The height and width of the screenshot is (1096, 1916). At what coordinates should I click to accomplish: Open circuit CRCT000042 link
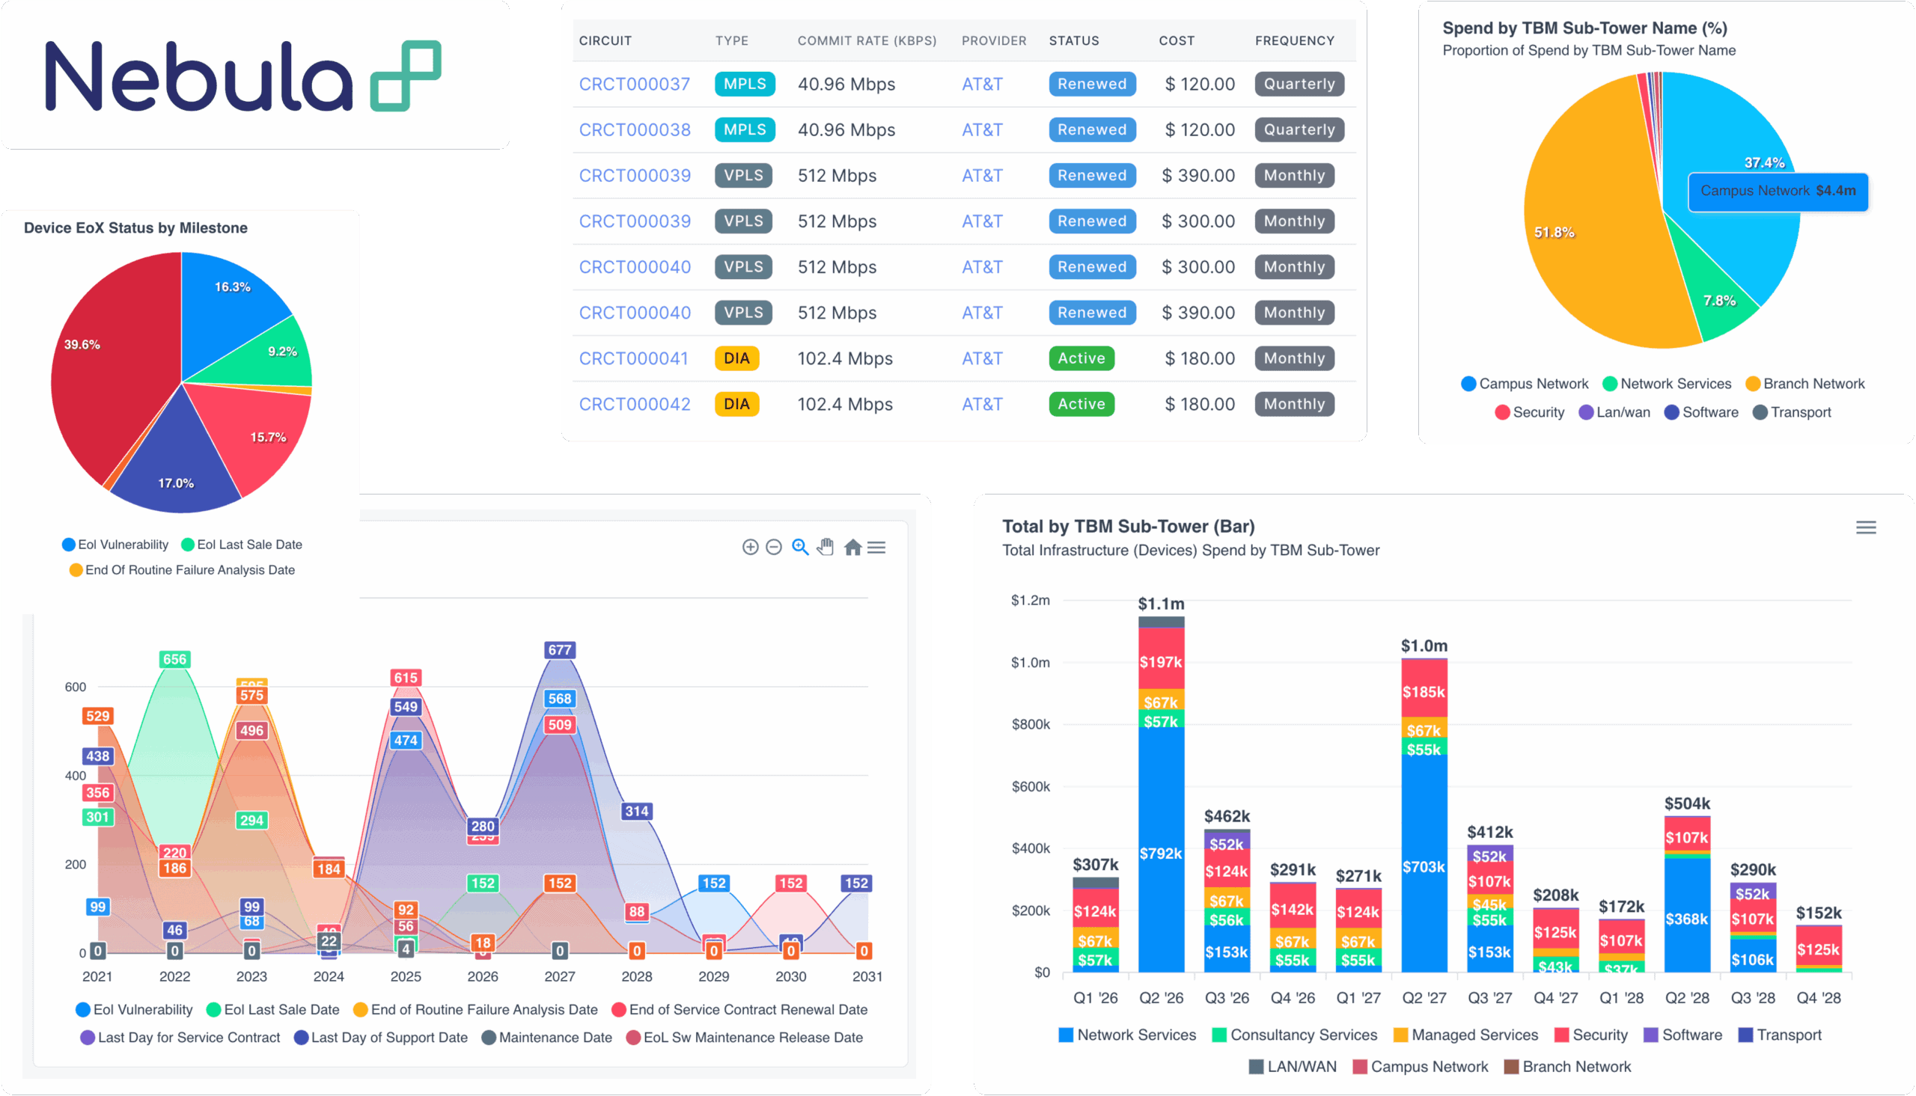coord(634,404)
